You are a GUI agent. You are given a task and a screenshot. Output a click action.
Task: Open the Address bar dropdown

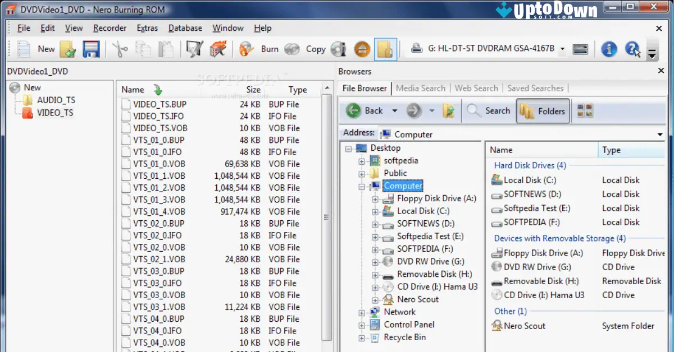[660, 134]
